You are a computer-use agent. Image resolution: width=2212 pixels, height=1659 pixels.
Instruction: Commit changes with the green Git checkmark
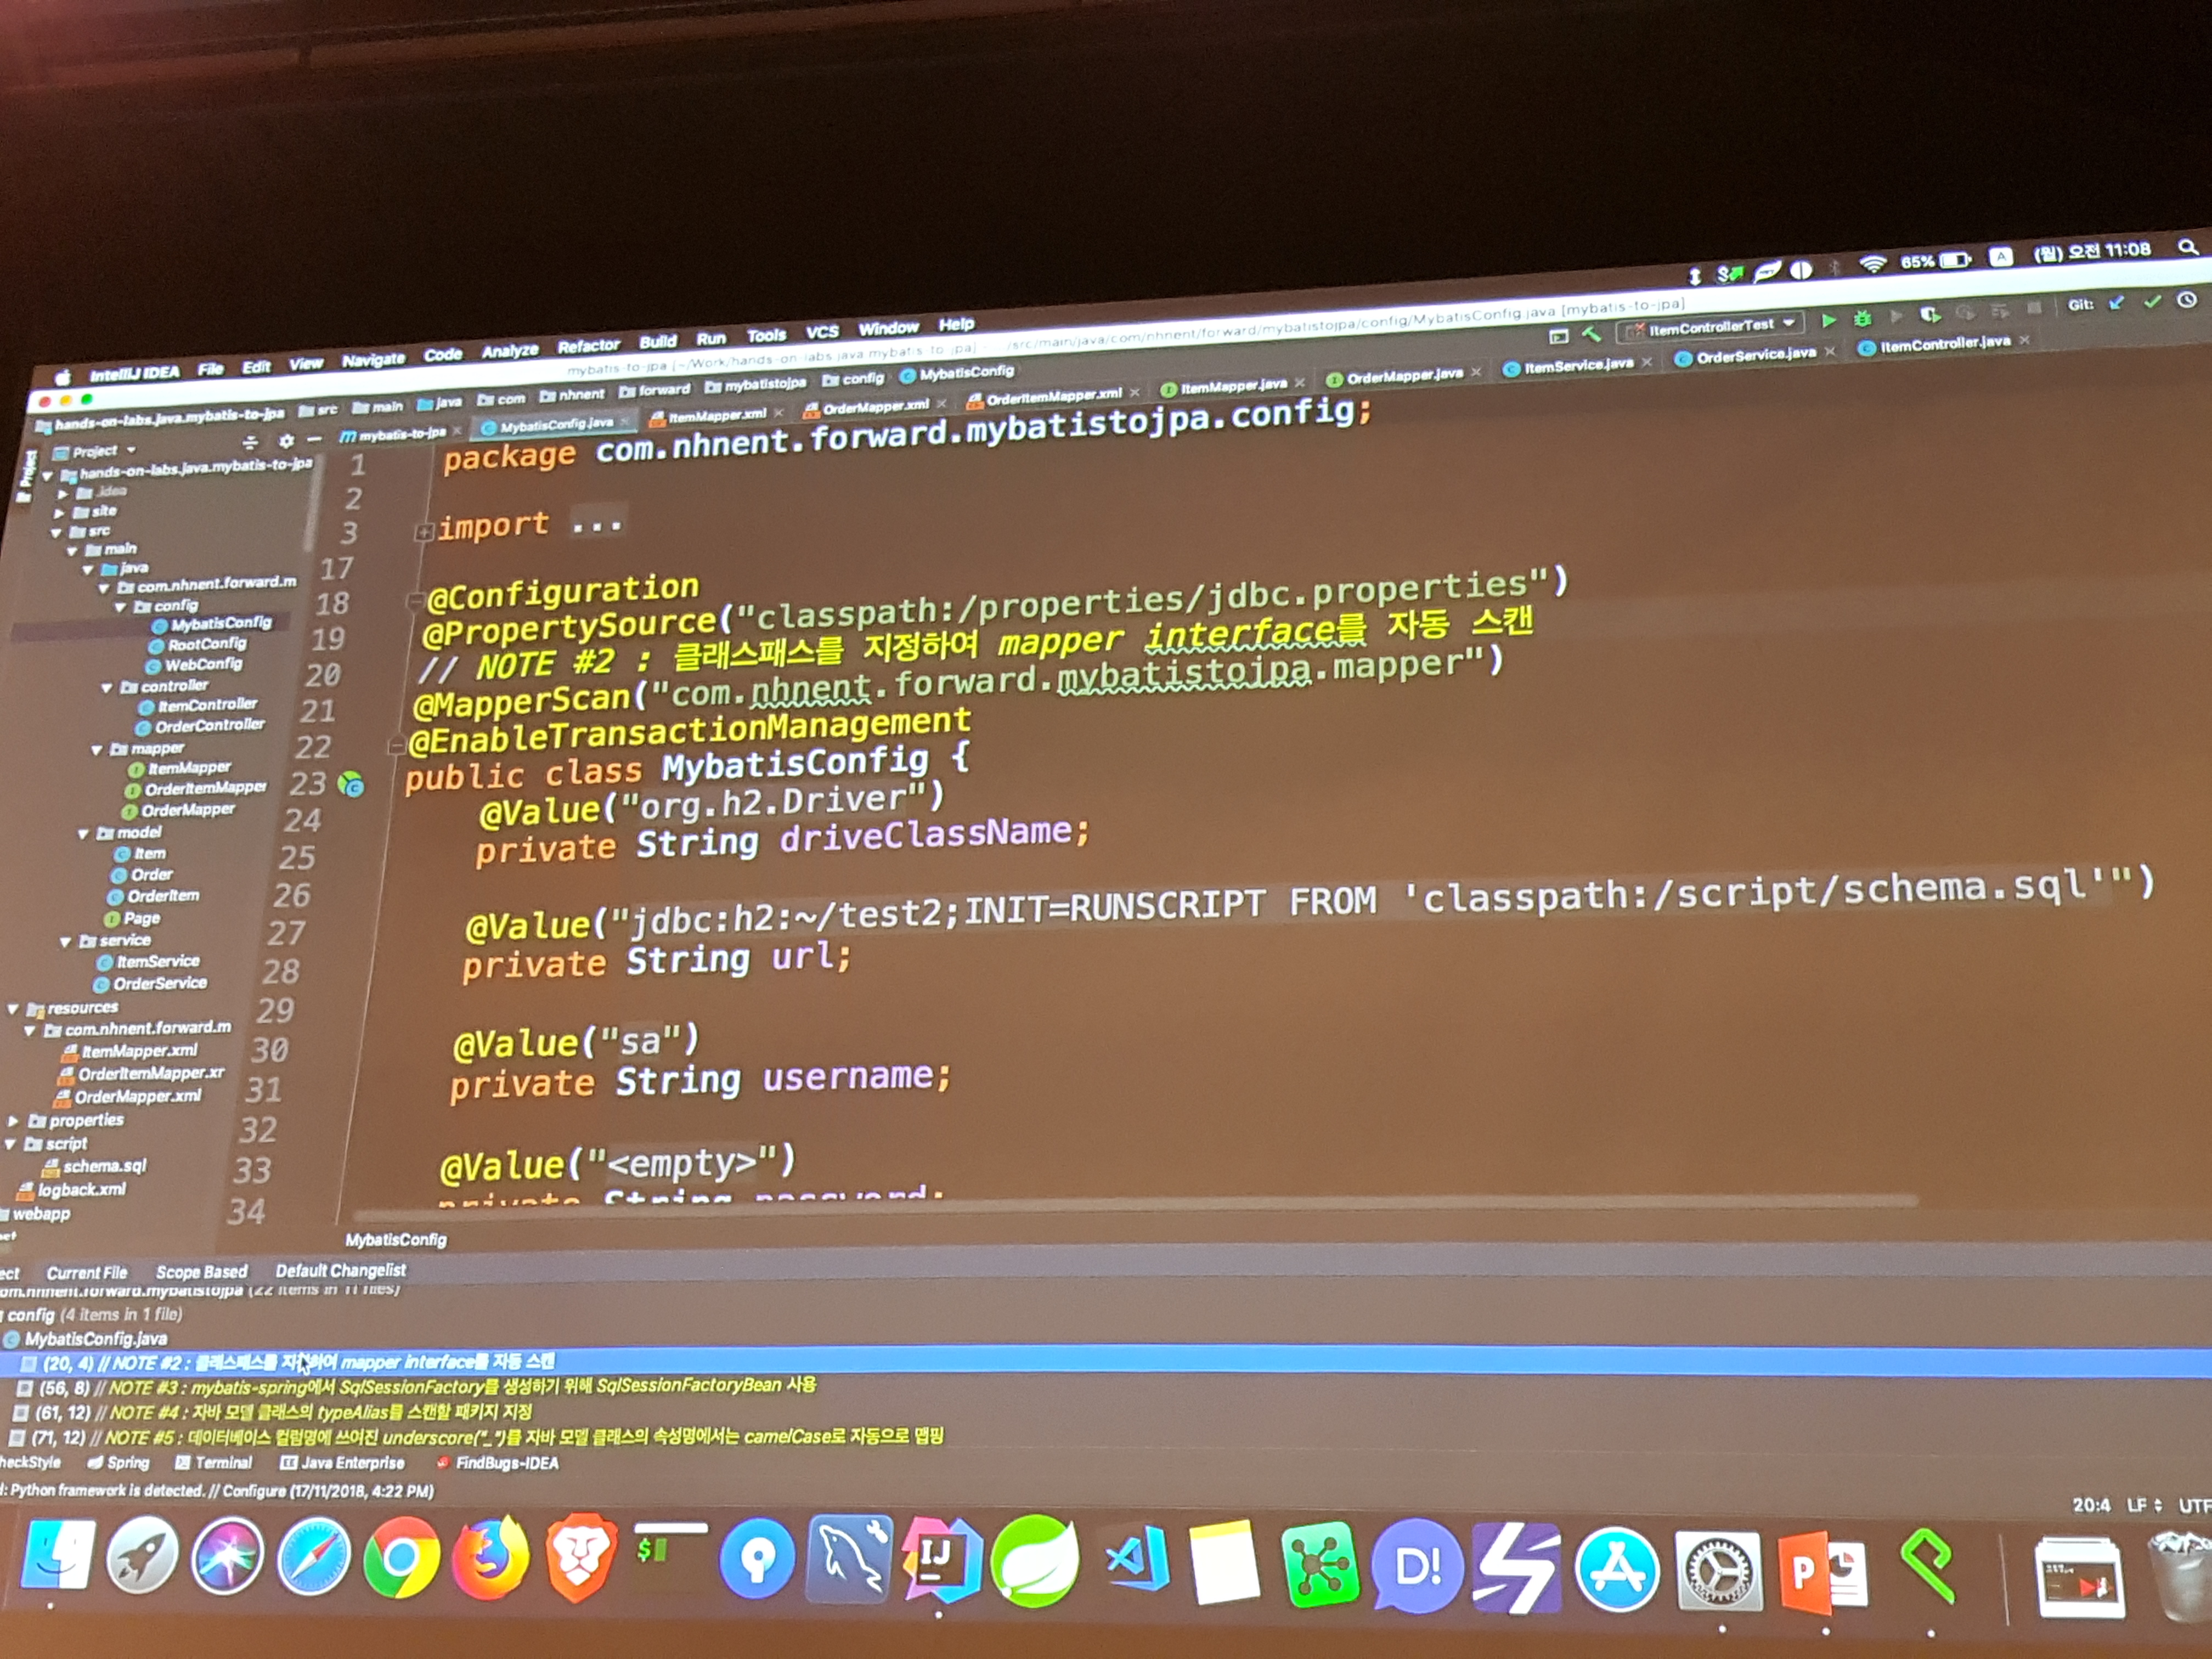[x=2152, y=301]
